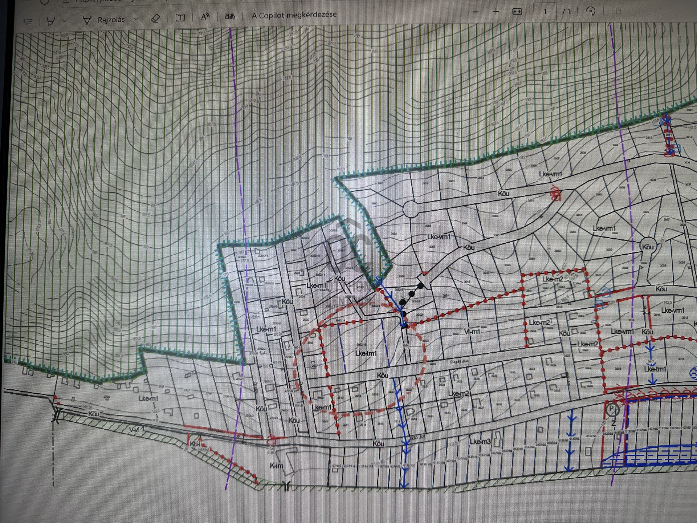Zoom in with the plus button
Viewport: 697px width, 523px height.
pos(496,12)
